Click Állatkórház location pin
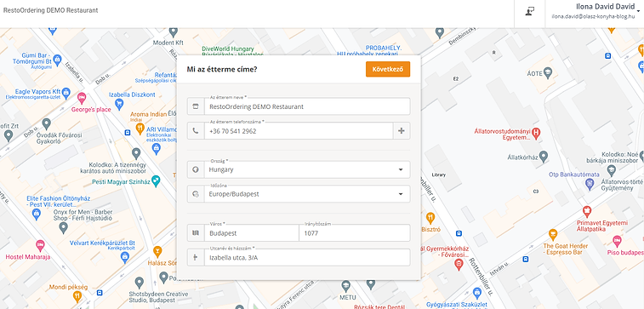 point(544,156)
